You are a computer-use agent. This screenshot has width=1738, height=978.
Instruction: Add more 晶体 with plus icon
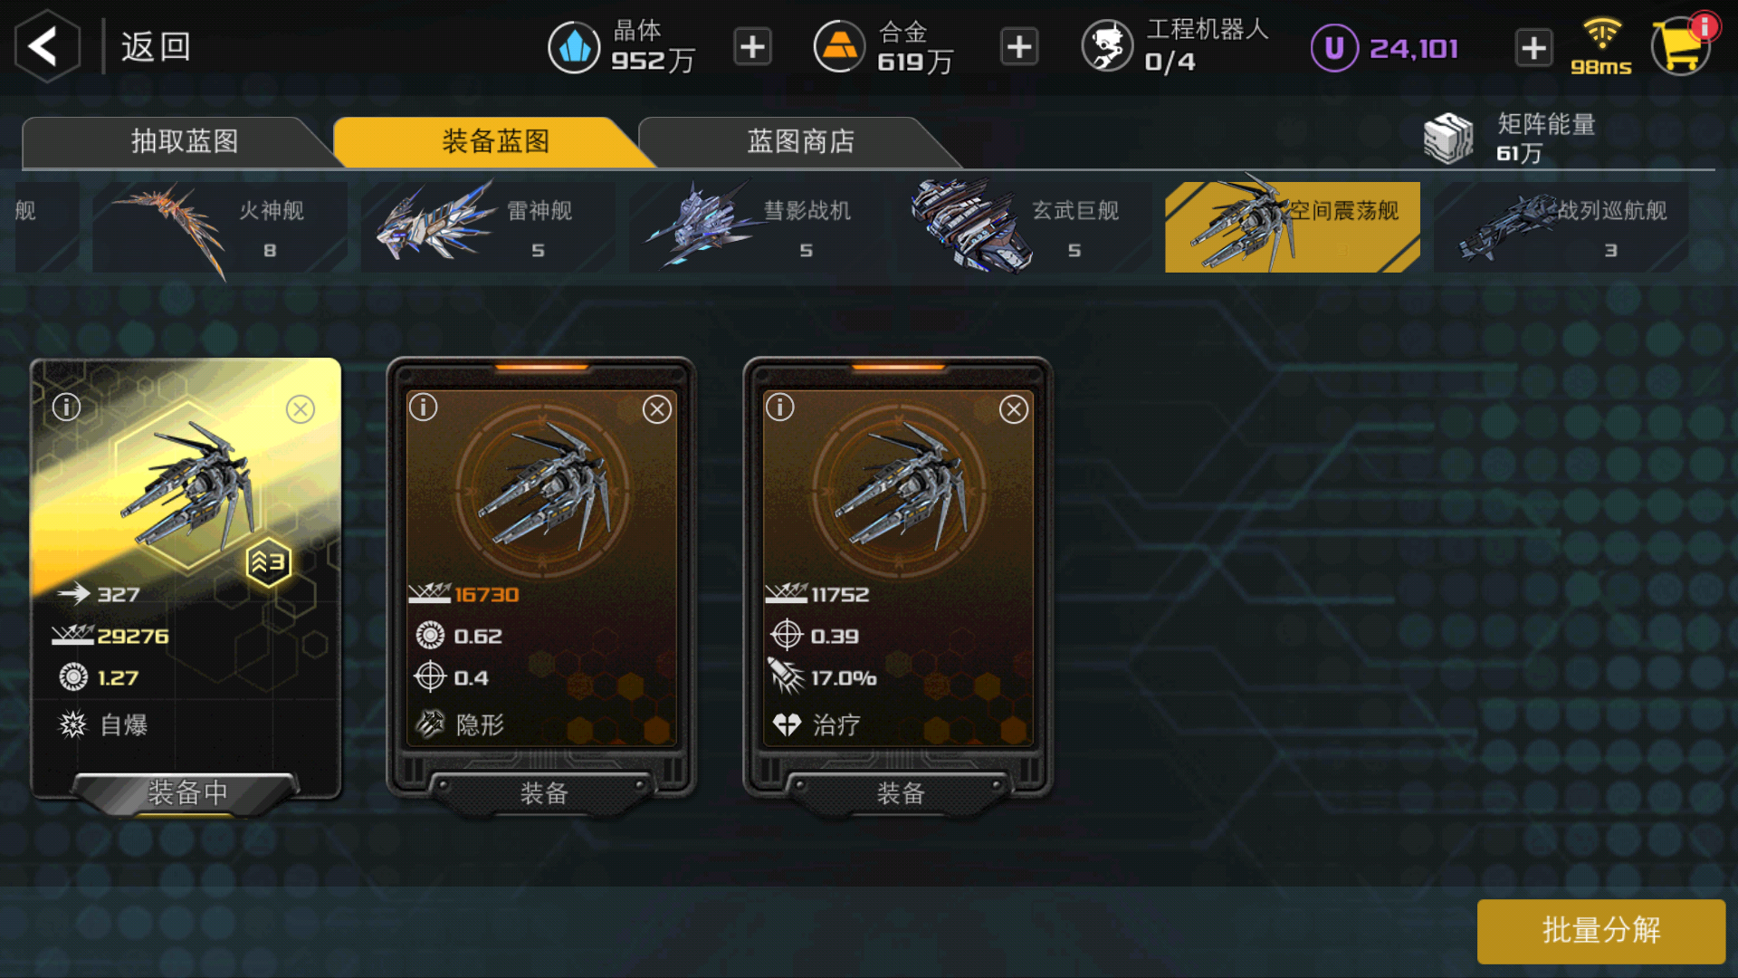pos(752,47)
